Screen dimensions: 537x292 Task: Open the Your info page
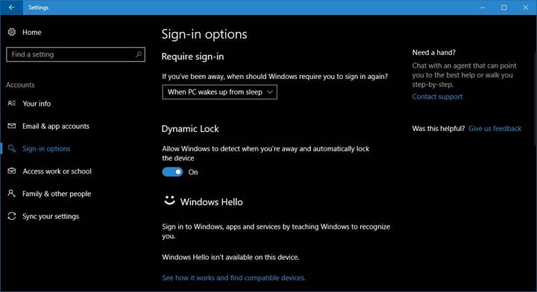pos(37,104)
